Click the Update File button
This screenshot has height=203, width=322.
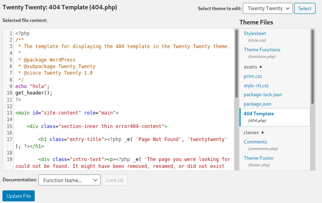click(18, 196)
